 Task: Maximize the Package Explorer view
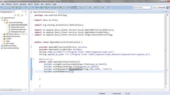pyautogui.click(x=25, y=12)
